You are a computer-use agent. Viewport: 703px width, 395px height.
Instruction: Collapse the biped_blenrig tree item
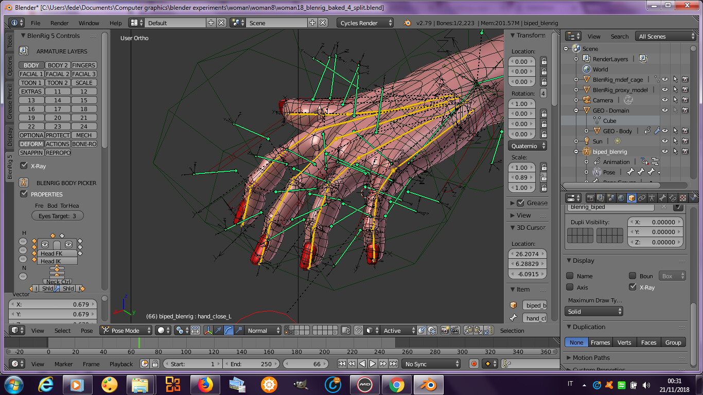click(576, 151)
